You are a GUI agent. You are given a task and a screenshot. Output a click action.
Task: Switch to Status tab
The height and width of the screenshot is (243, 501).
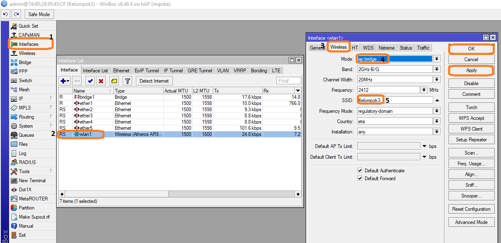406,48
